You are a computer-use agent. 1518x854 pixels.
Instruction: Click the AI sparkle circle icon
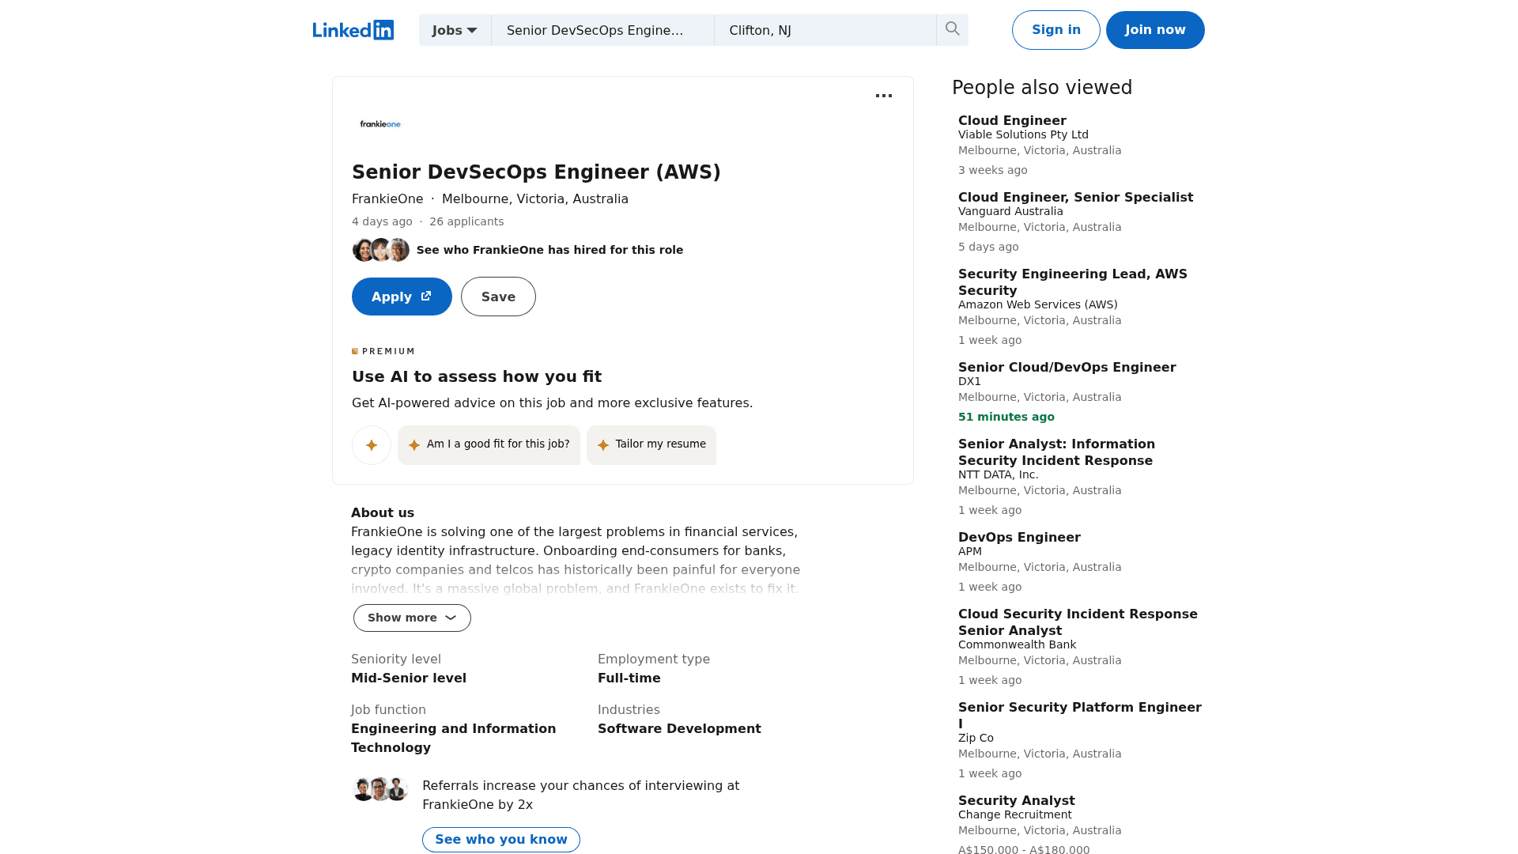[372, 445]
